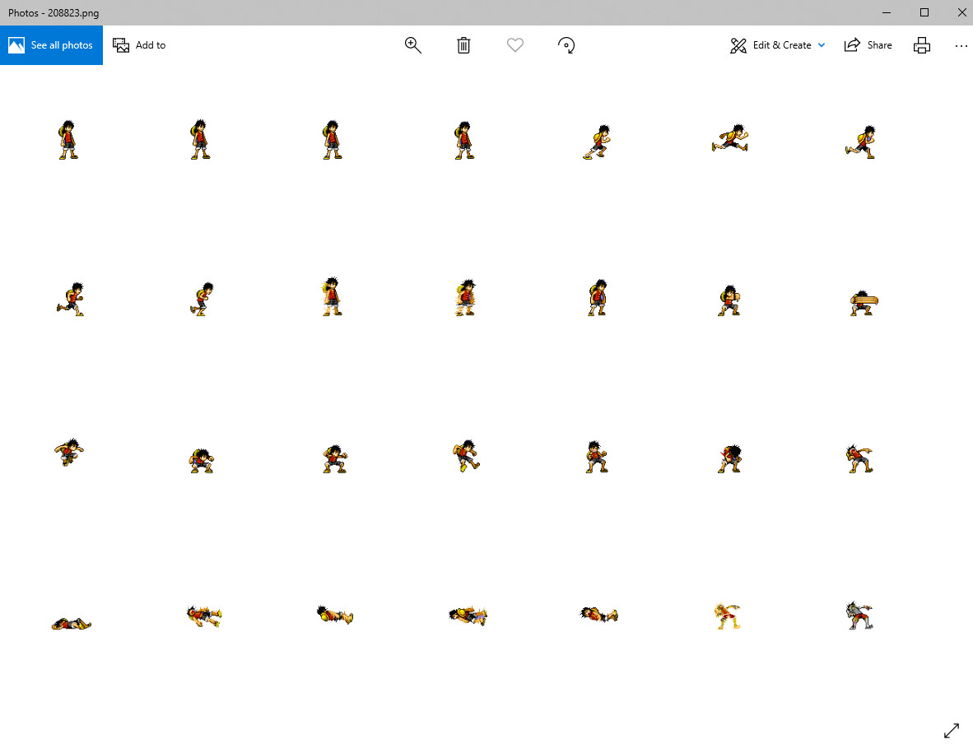973x753 pixels.
Task: Select the Add to icon
Action: 122,45
